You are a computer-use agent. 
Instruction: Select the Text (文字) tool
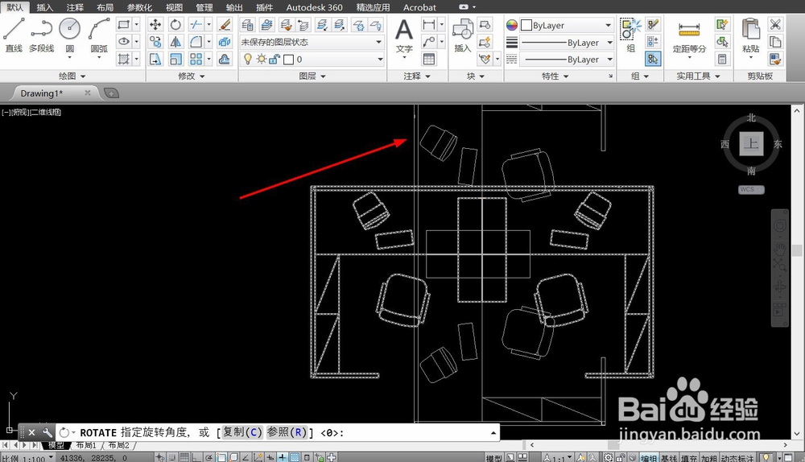click(x=404, y=35)
